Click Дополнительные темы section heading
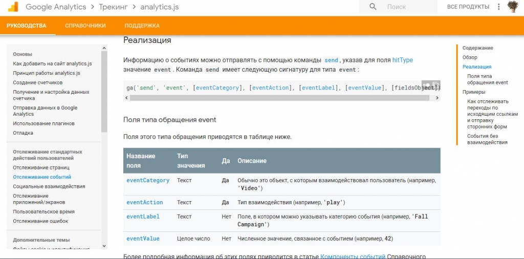The width and height of the screenshot is (524, 259). 41,240
